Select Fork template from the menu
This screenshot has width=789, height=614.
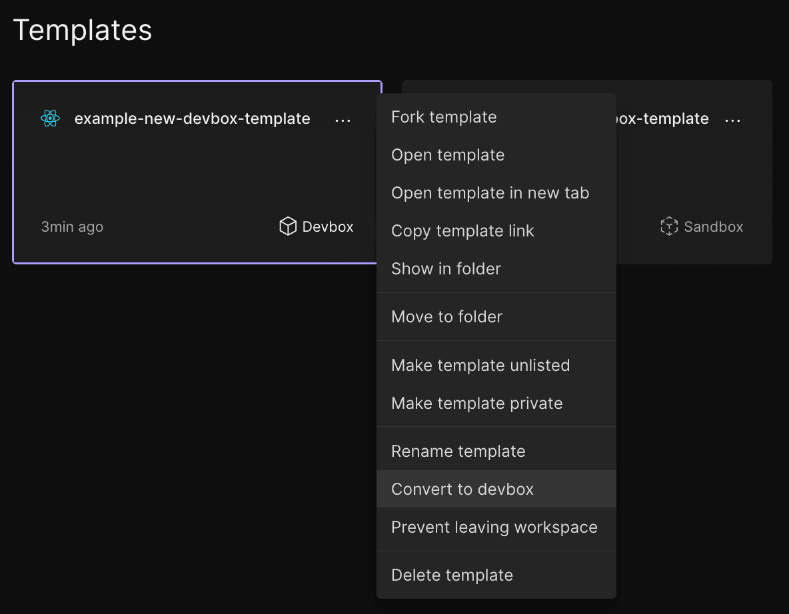tap(444, 117)
